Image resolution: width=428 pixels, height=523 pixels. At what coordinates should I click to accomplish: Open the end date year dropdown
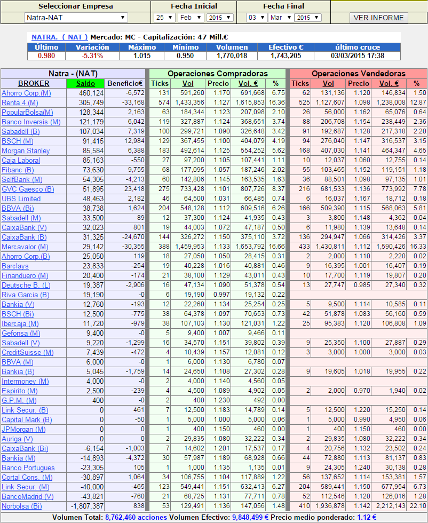[308, 18]
